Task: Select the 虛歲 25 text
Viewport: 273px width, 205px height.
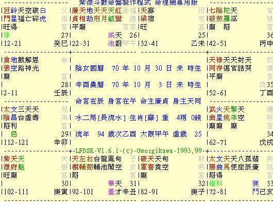Action: point(187,134)
